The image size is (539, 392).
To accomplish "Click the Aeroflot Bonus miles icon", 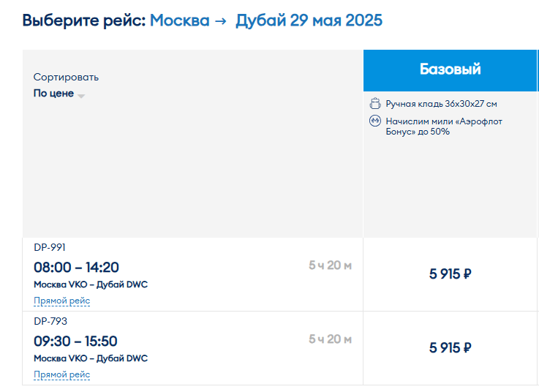I will (x=375, y=121).
